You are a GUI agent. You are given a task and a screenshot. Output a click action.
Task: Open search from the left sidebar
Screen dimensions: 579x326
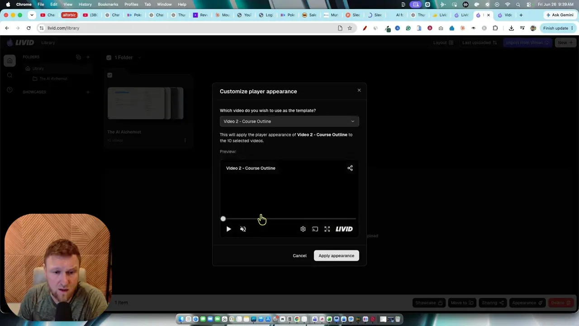pos(9,75)
